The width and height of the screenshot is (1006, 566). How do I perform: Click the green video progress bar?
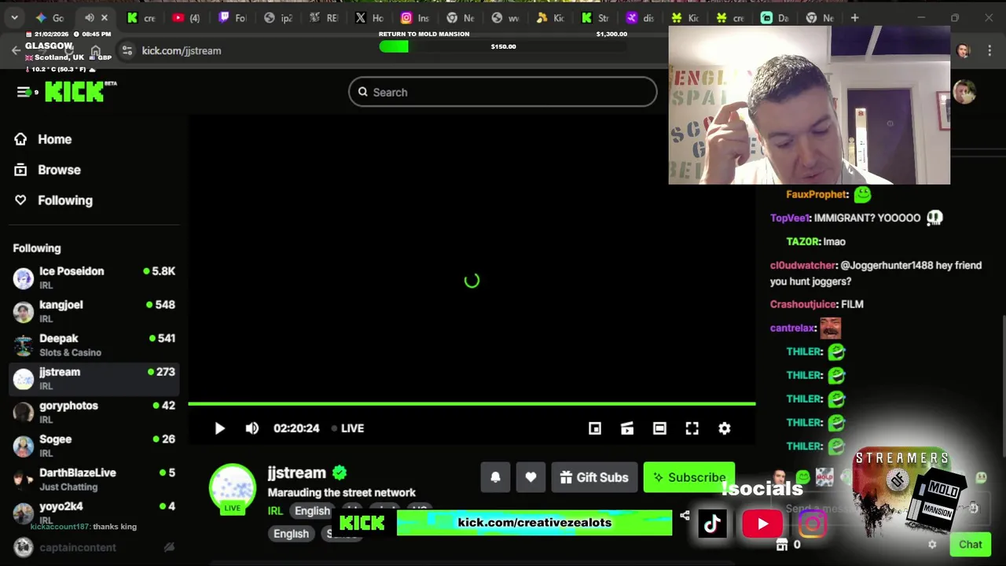(x=472, y=404)
